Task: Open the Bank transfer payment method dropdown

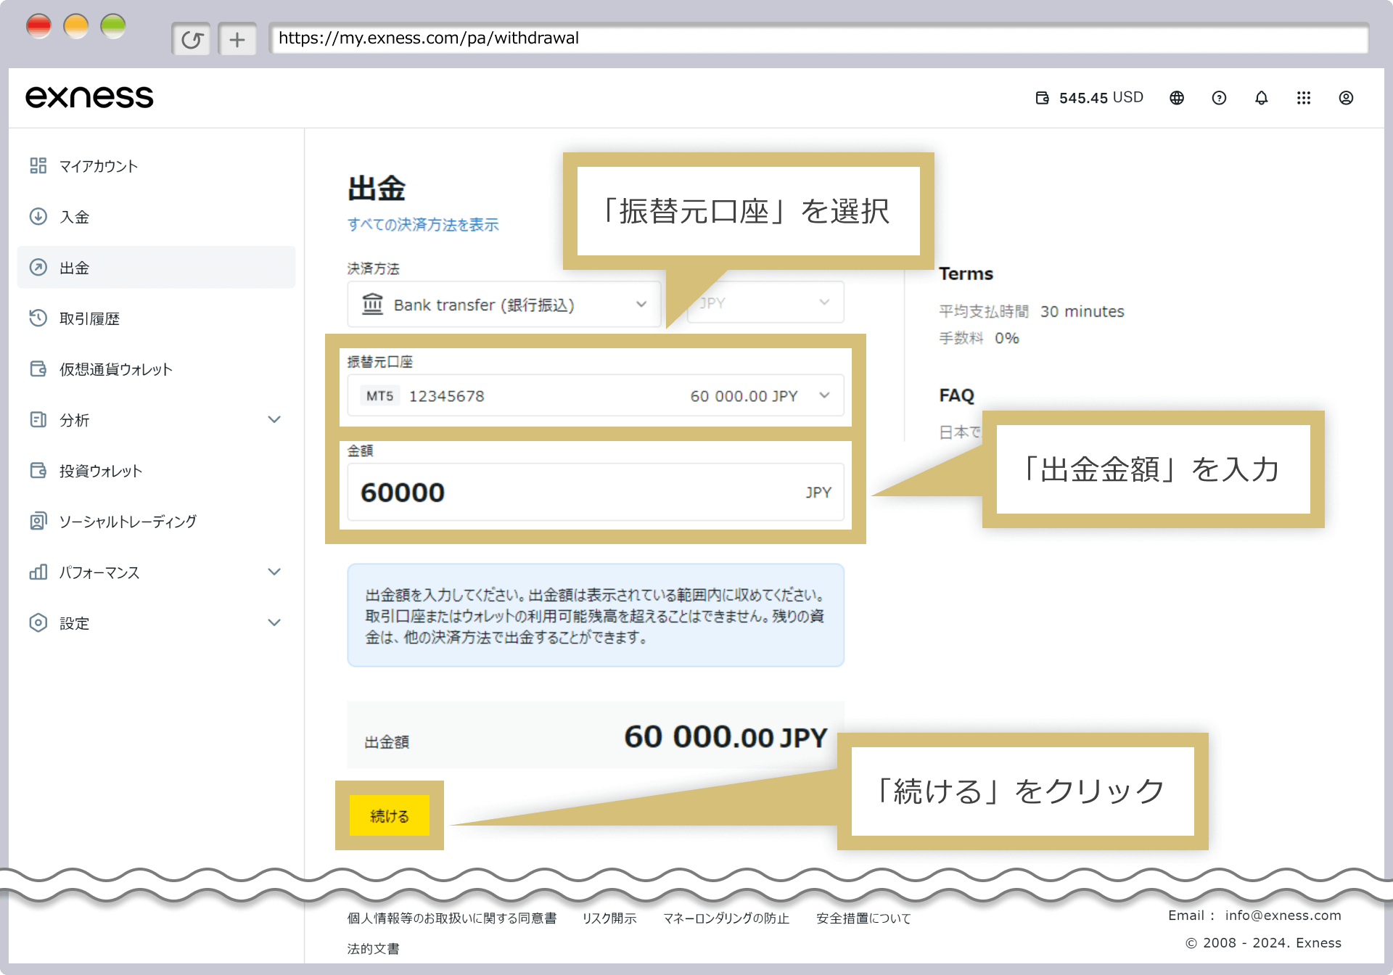Action: 504,305
